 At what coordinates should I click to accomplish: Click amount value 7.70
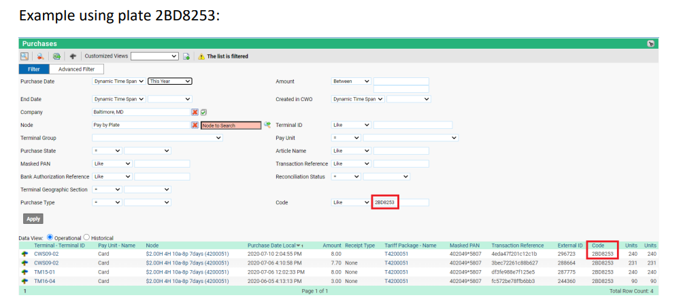[336, 263]
